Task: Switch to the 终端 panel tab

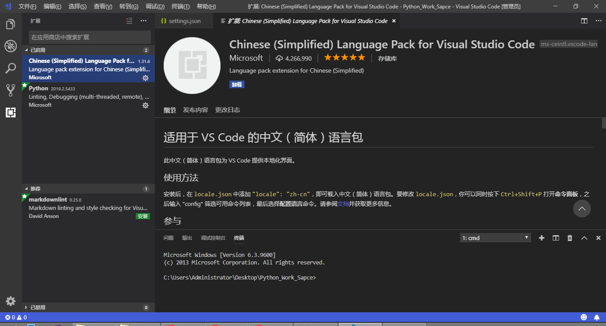Action: [x=239, y=238]
